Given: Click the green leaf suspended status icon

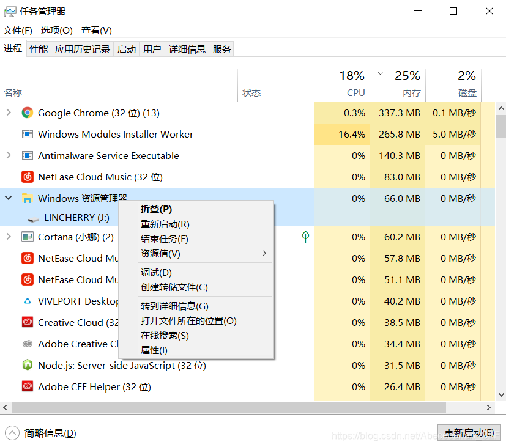Looking at the screenshot, I should [x=305, y=237].
